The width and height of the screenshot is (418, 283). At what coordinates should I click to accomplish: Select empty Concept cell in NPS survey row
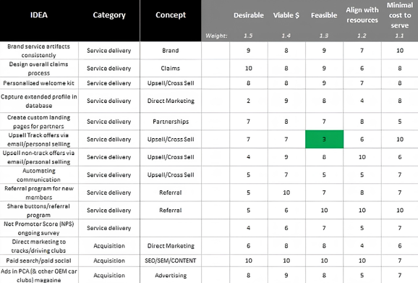171,228
